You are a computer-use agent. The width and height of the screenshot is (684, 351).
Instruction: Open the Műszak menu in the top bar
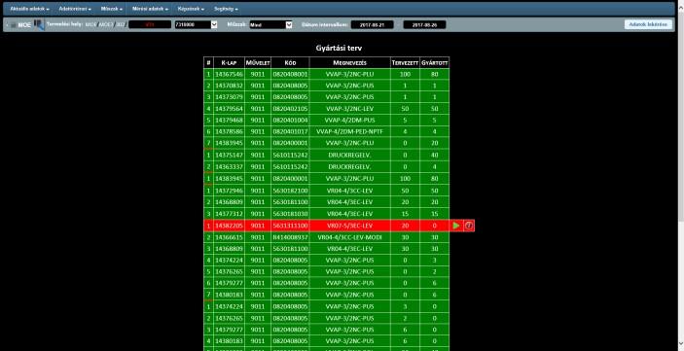(111, 9)
